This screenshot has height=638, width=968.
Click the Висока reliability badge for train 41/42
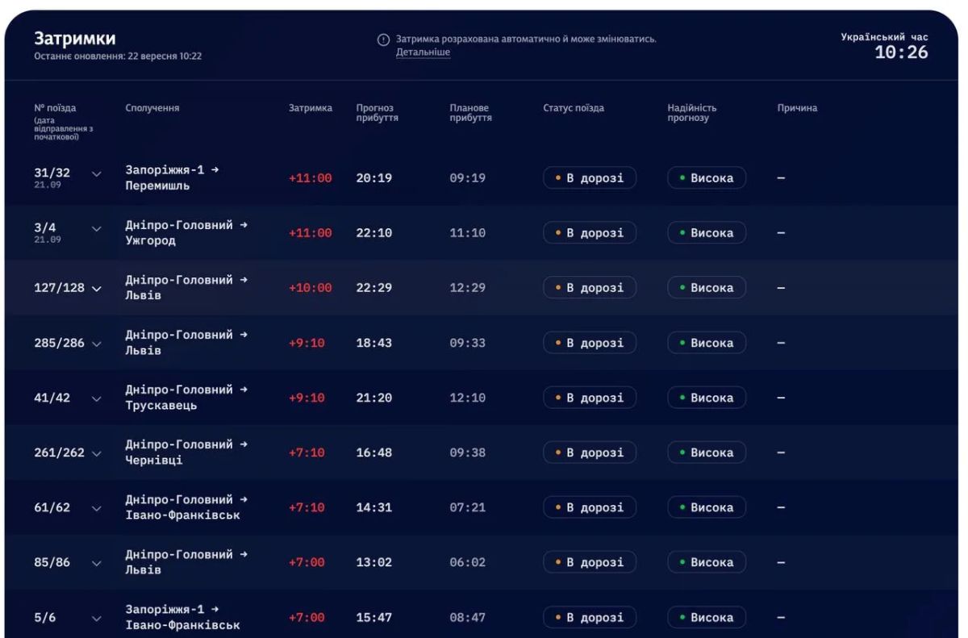click(x=707, y=398)
